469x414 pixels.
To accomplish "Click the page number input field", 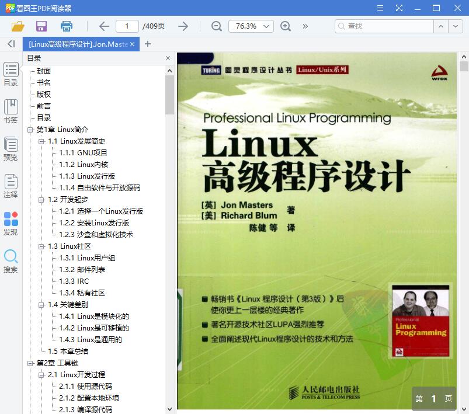I will tap(127, 26).
